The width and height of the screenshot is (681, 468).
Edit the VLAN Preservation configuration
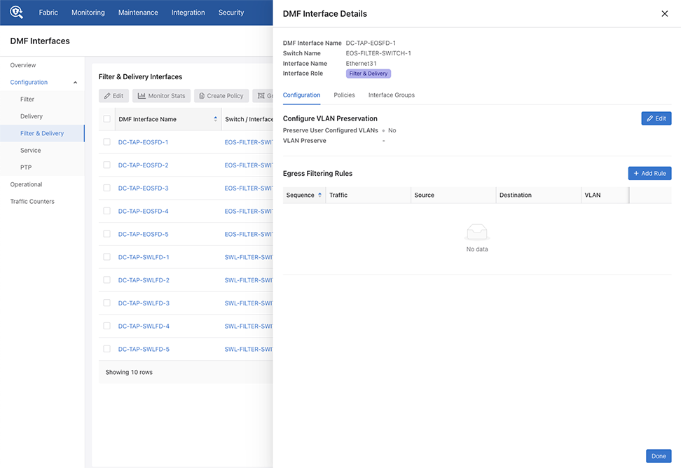[x=656, y=118]
